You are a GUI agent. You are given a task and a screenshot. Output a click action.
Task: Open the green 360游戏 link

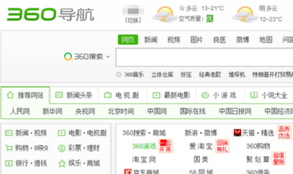[x=144, y=146]
